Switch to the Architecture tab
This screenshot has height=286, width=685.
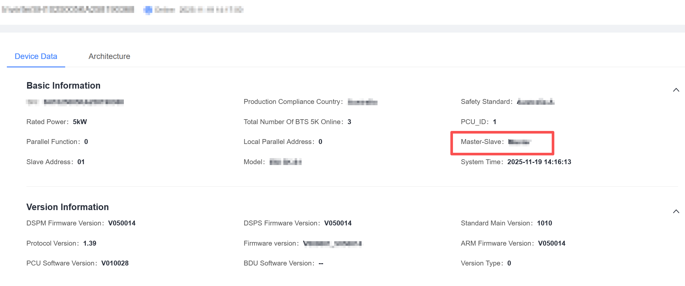click(x=109, y=56)
